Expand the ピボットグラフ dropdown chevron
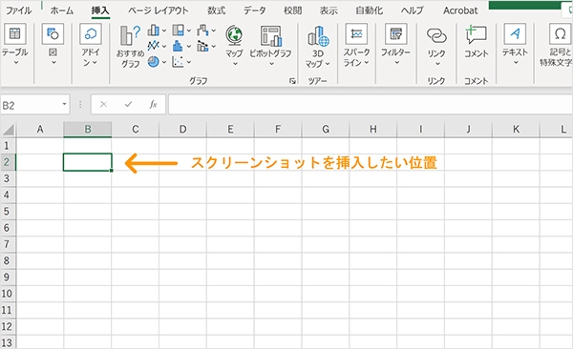Image resolution: width=573 pixels, height=349 pixels. pos(271,64)
